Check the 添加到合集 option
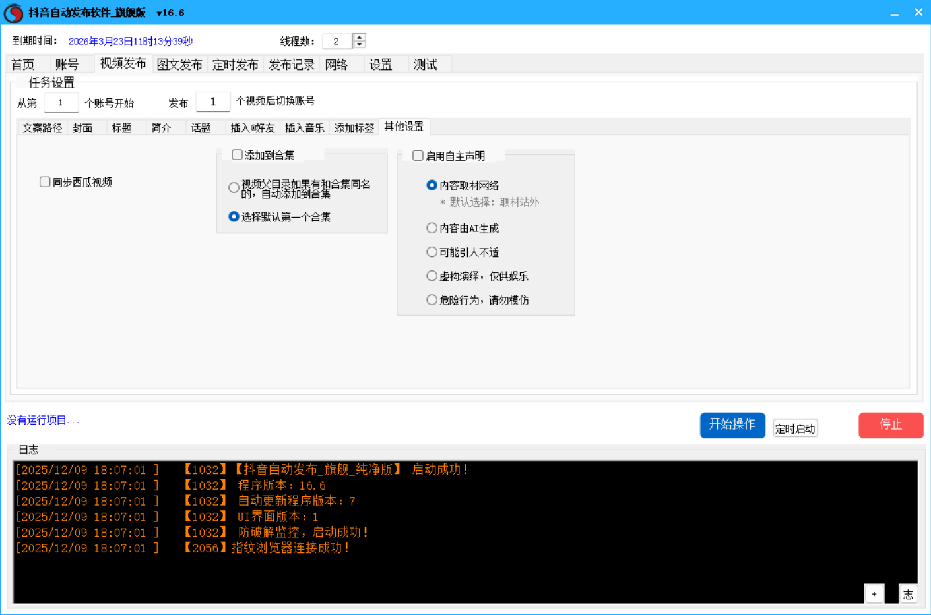The width and height of the screenshot is (931, 615). (237, 155)
